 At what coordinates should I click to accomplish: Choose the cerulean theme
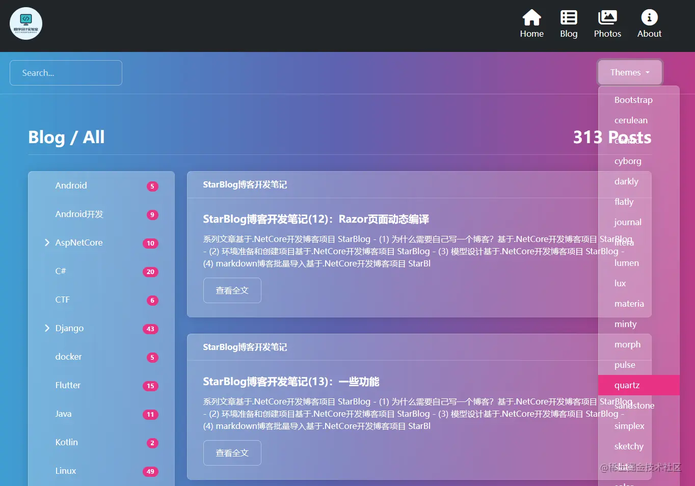pos(639,120)
